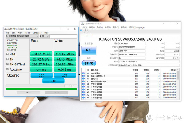Click the supported features field S.M.A.R.T., APM
The height and width of the screenshot is (123, 184).
(x=149, y=65)
